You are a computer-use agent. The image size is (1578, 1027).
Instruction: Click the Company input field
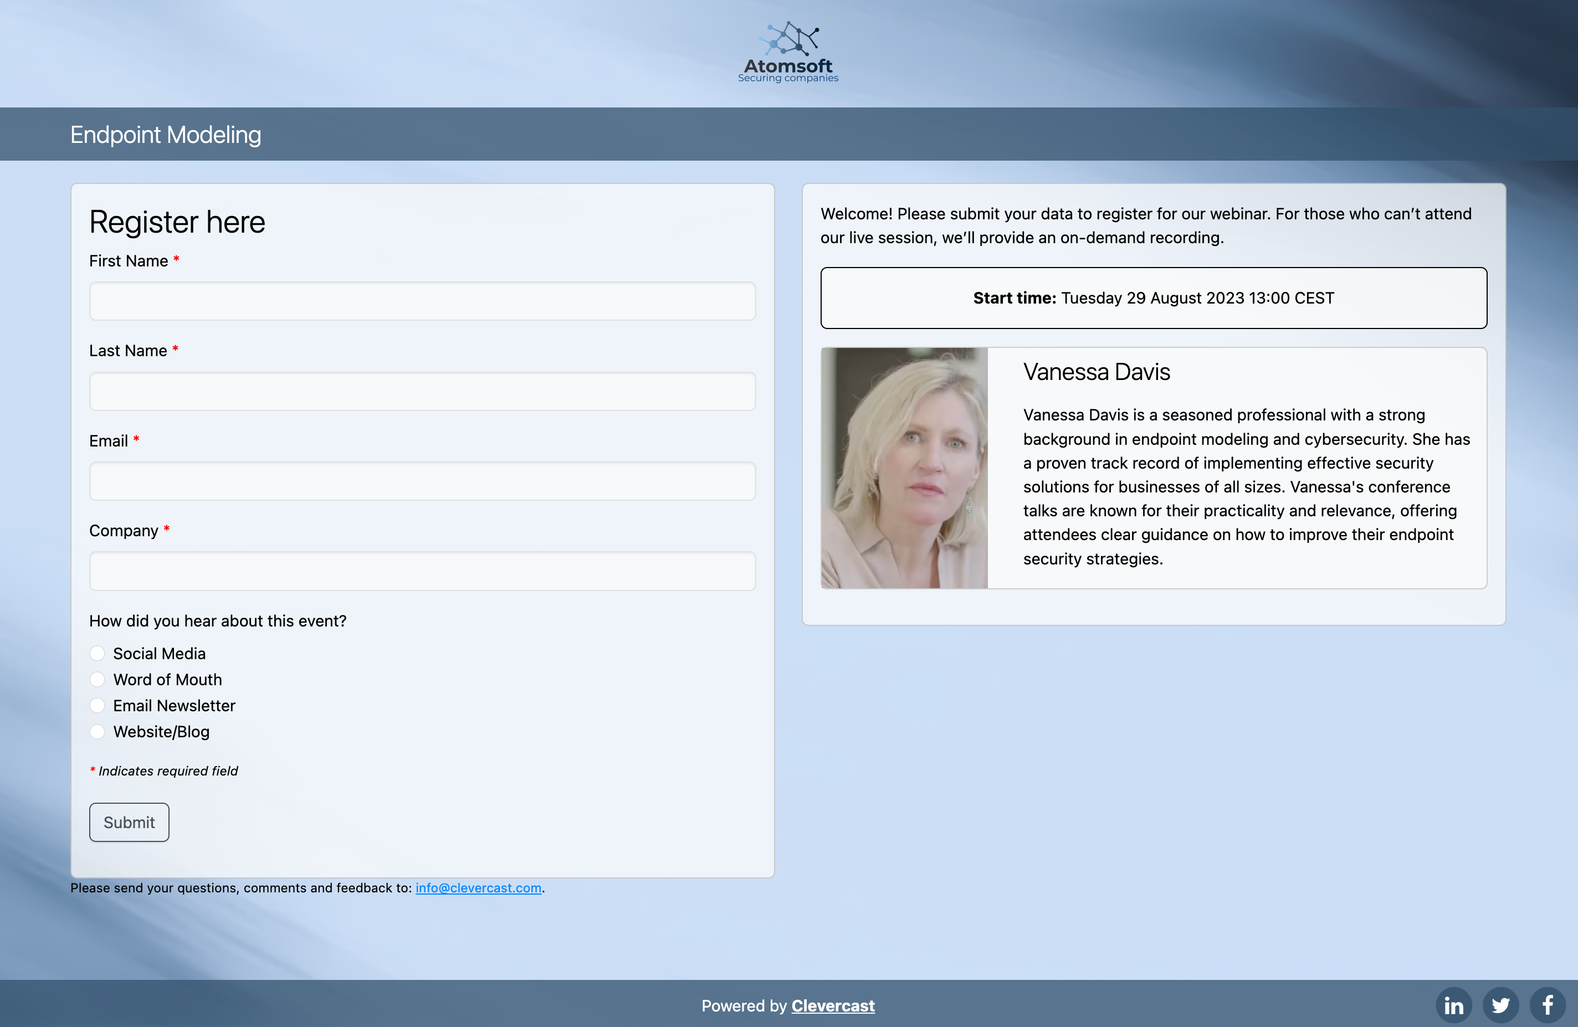coord(422,572)
